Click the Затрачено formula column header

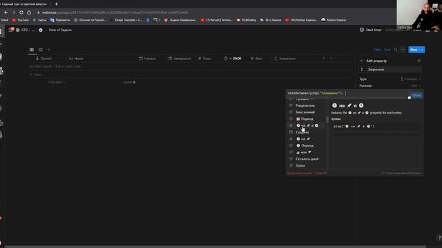tap(285, 59)
